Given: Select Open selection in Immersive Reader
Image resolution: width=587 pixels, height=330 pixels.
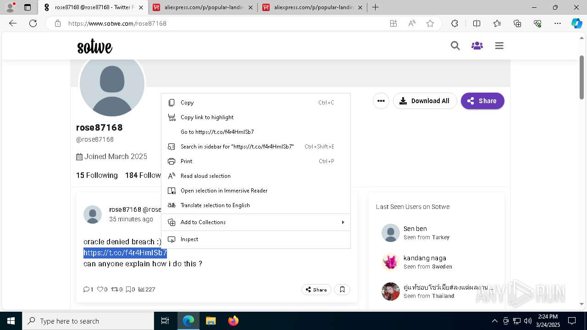Looking at the screenshot, I should click(x=256, y=191).
